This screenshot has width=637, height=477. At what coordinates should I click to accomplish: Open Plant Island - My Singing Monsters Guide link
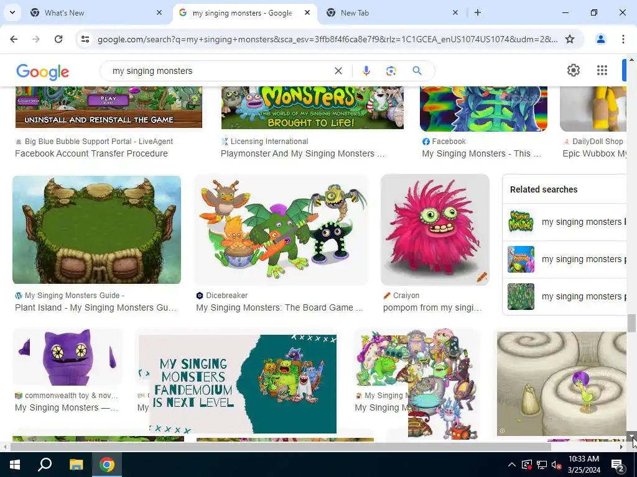[96, 307]
